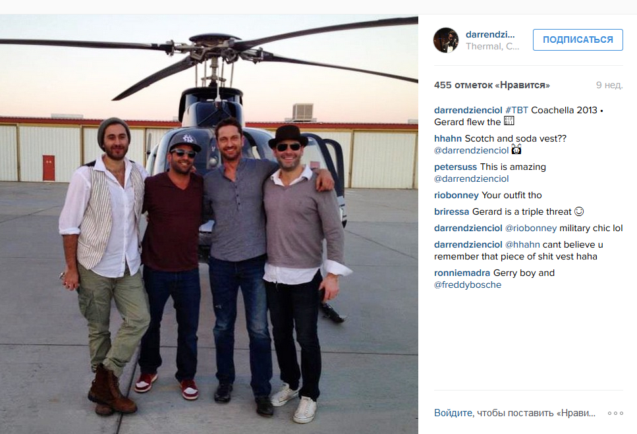Open the Thermal, C... location link

pyautogui.click(x=492, y=46)
